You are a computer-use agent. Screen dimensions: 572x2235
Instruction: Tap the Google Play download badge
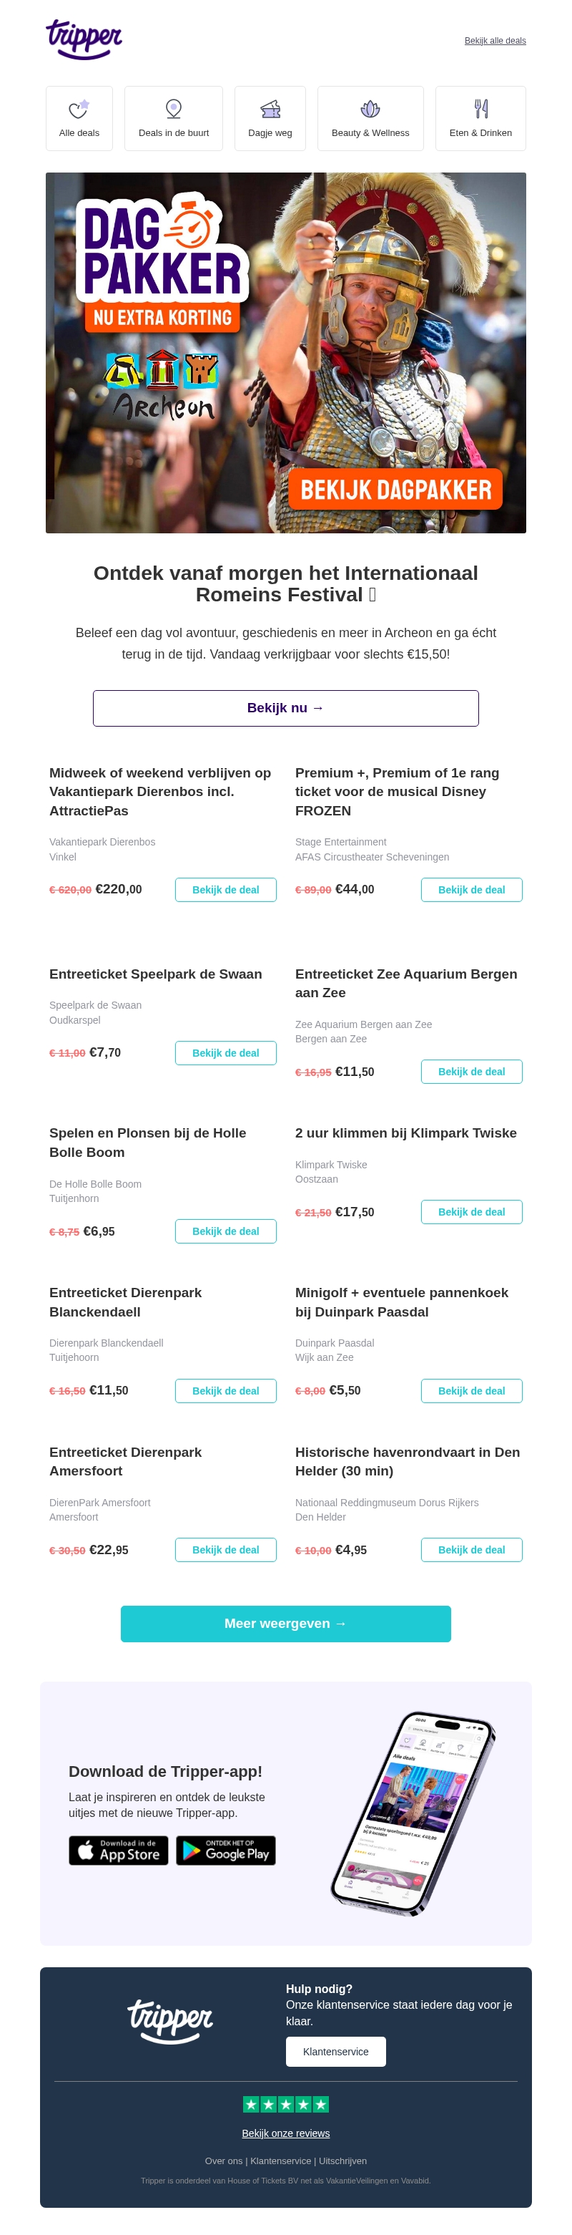(x=225, y=1850)
